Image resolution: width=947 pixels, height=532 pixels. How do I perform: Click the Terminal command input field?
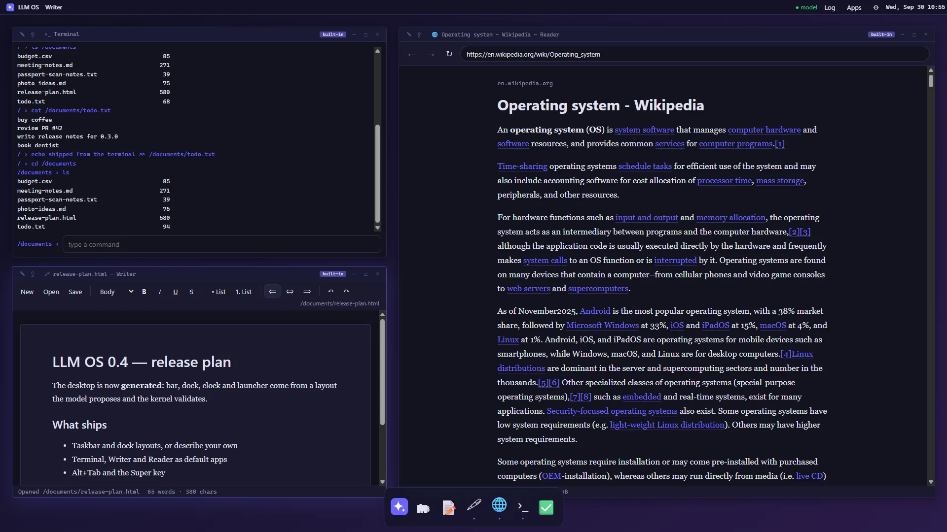[x=221, y=245]
